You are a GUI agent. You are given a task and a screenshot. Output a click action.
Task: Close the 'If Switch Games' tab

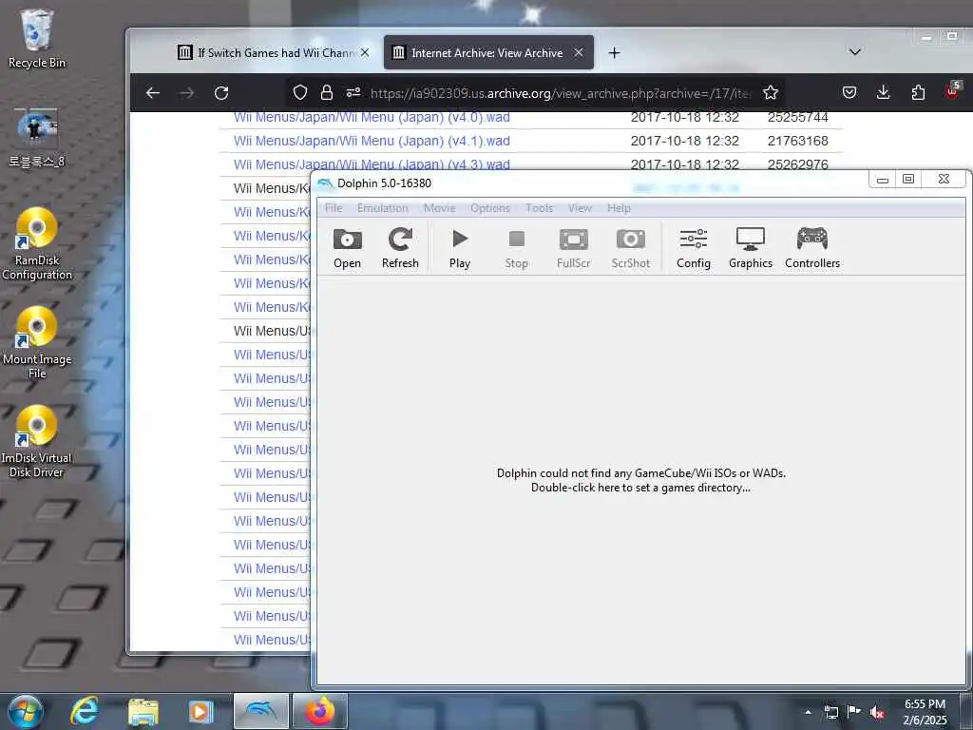365,53
